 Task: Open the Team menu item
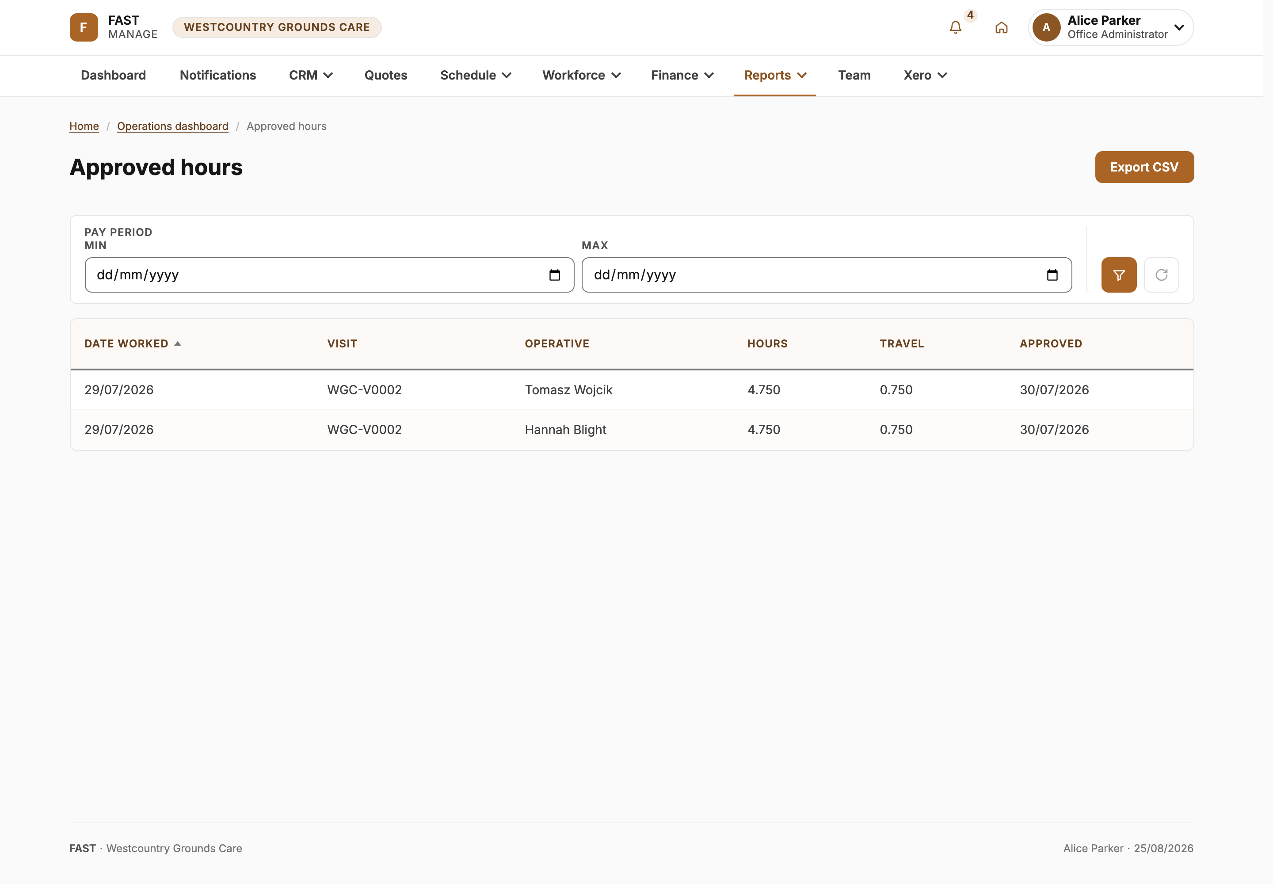point(854,75)
